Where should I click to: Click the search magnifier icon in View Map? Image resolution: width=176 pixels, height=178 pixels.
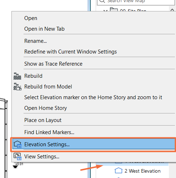pyautogui.click(x=102, y=1)
